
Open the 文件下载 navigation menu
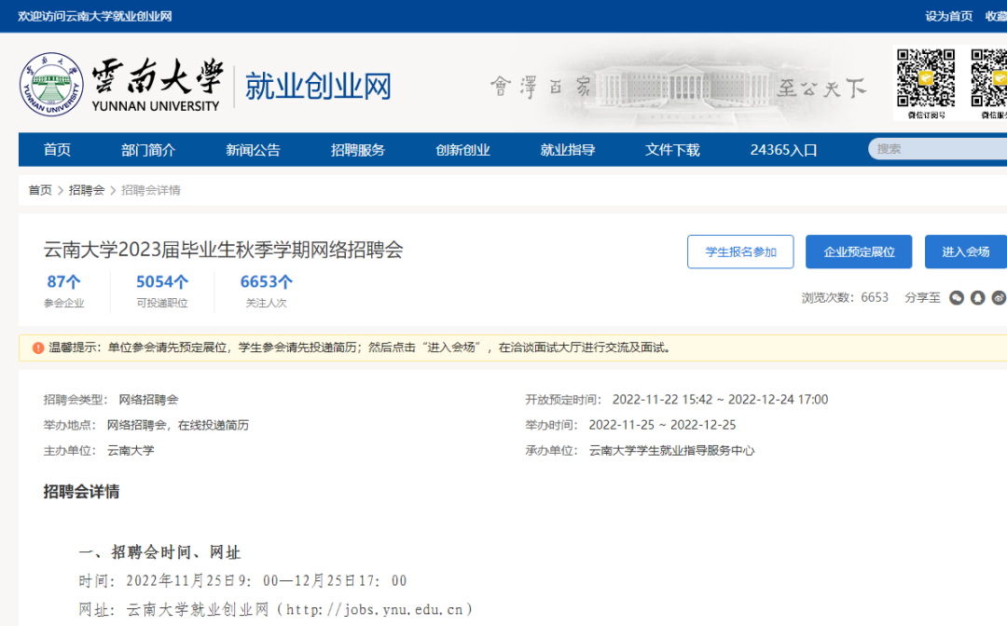tap(672, 149)
